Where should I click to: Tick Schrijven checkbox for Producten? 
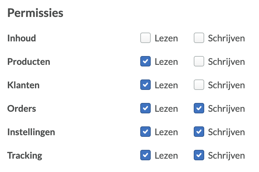click(199, 62)
